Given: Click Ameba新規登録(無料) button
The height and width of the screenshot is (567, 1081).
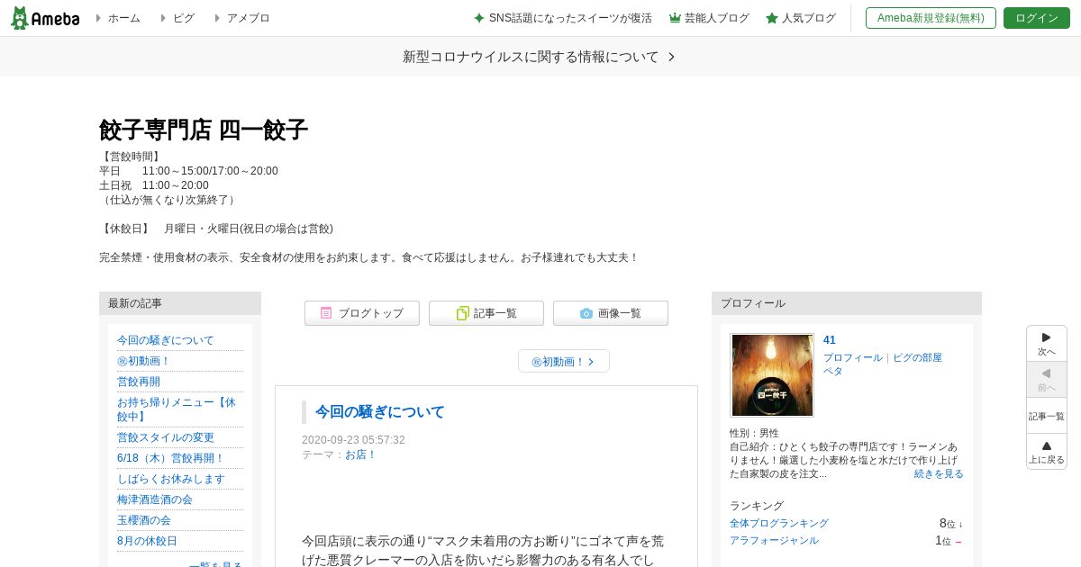Looking at the screenshot, I should coord(931,18).
